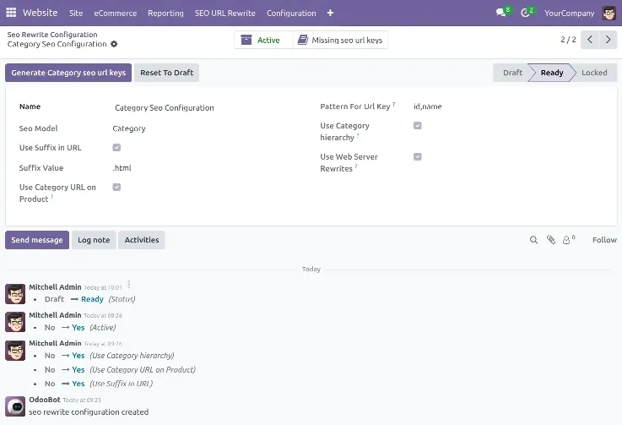
Task: Open the Configuration menu
Action: coord(291,14)
